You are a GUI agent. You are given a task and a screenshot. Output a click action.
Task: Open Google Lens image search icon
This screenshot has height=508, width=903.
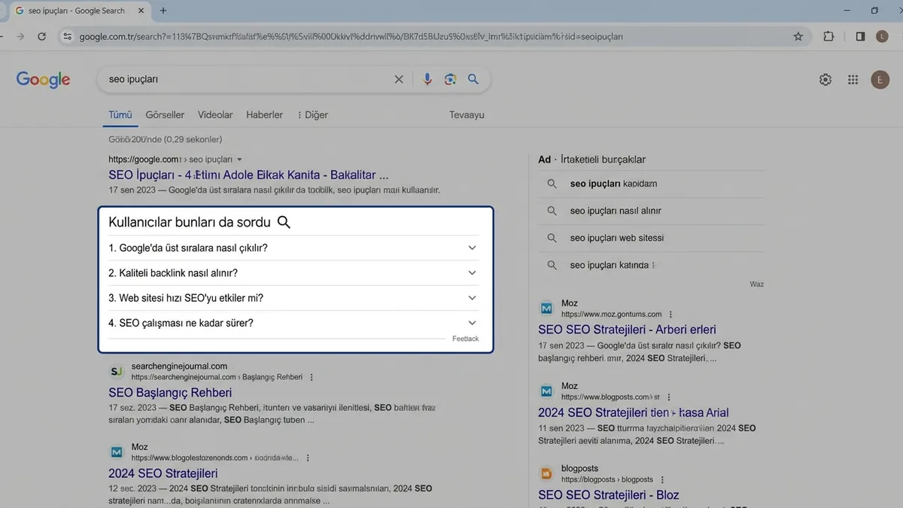point(450,79)
